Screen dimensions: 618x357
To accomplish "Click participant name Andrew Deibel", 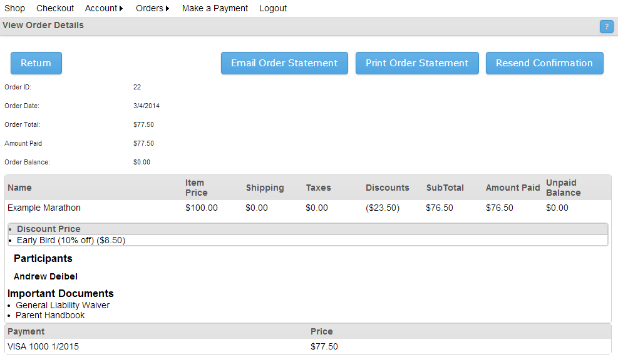I will [x=46, y=277].
